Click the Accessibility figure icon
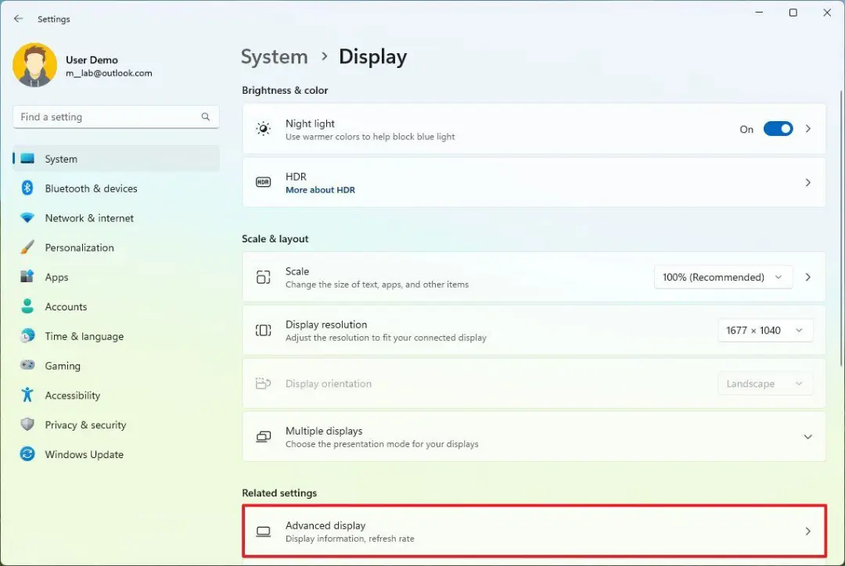 27,395
